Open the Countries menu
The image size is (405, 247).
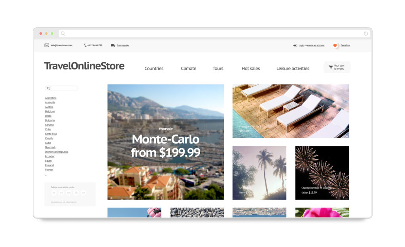click(x=154, y=69)
